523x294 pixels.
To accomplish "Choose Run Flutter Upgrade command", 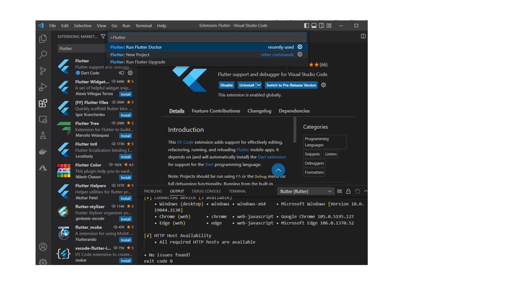I will tap(207, 62).
